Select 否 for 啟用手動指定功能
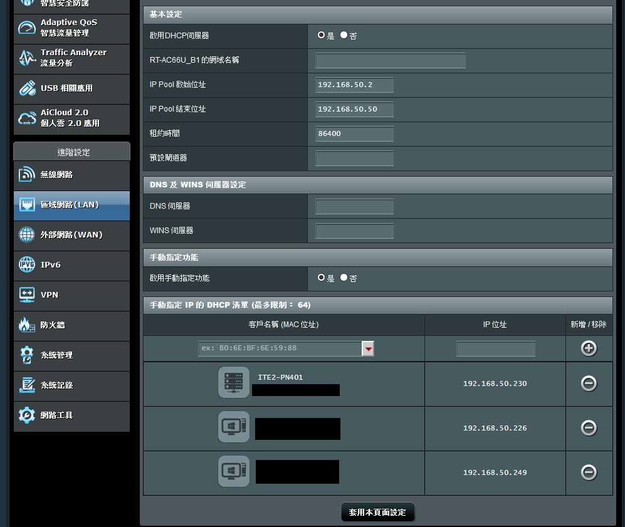 click(x=344, y=278)
